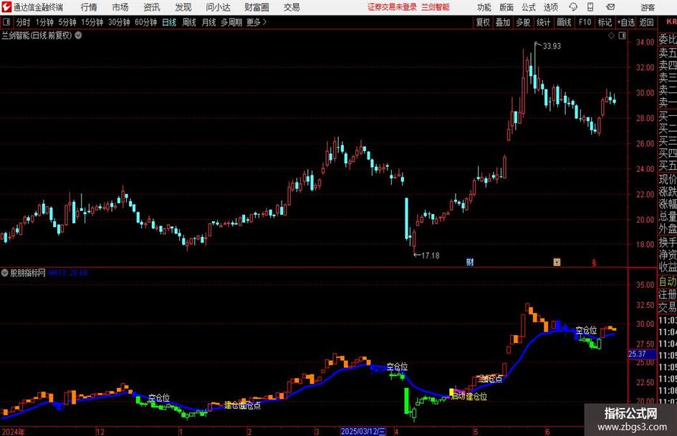Image resolution: width=677 pixels, height=436 pixels.
Task: Open the 资讯 menu
Action: (152, 7)
